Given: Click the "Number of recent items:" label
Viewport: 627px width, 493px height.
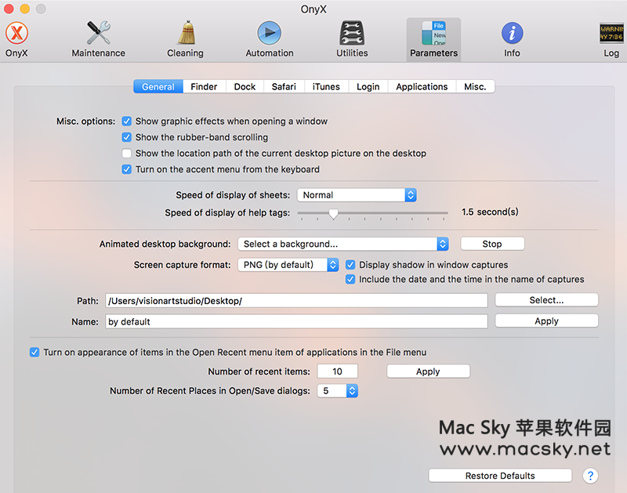Looking at the screenshot, I should pyautogui.click(x=259, y=372).
